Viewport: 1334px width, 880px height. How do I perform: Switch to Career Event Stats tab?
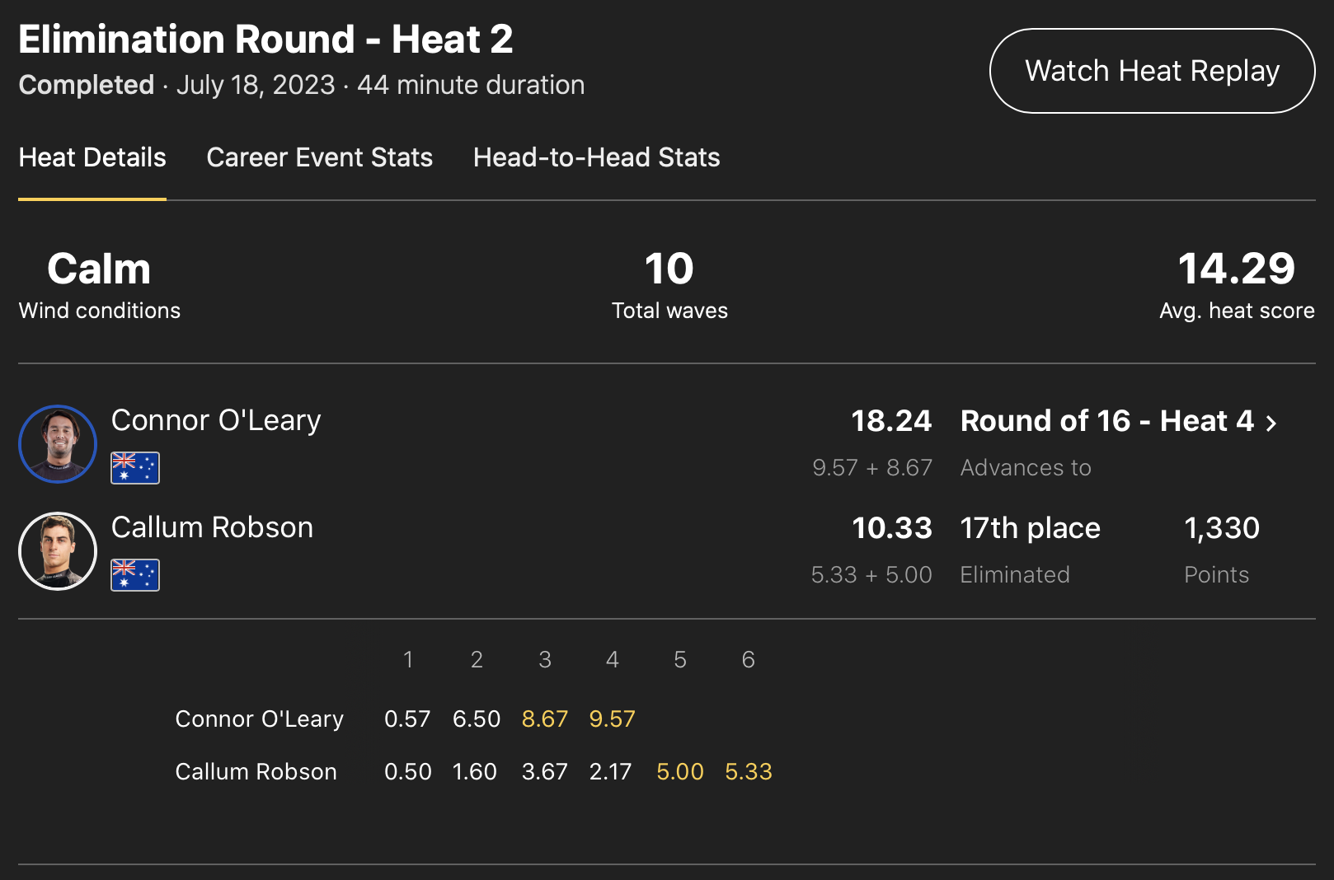pos(319,157)
